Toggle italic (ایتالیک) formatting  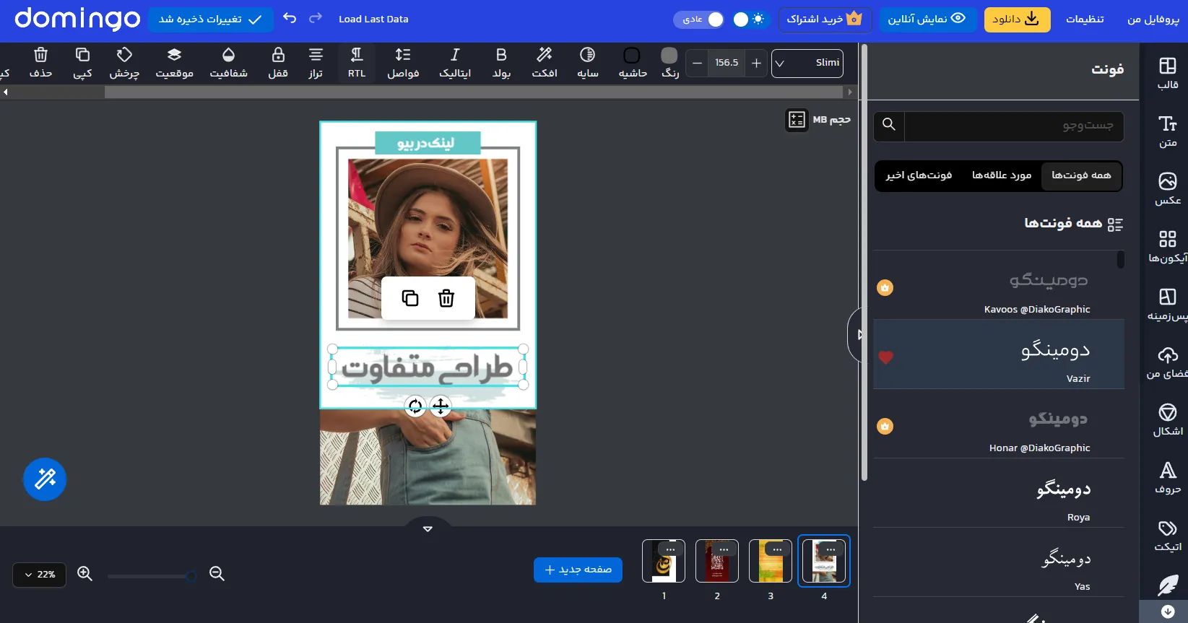(455, 63)
